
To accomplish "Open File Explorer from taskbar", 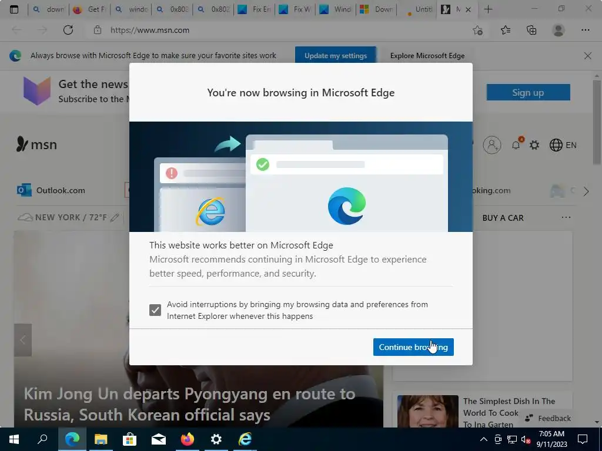I will pyautogui.click(x=101, y=439).
